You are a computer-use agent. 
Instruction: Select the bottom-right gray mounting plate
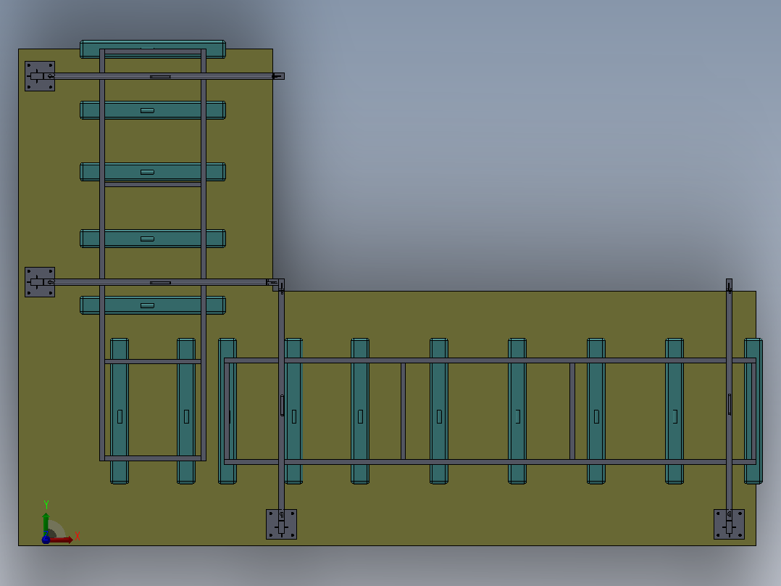(729, 524)
